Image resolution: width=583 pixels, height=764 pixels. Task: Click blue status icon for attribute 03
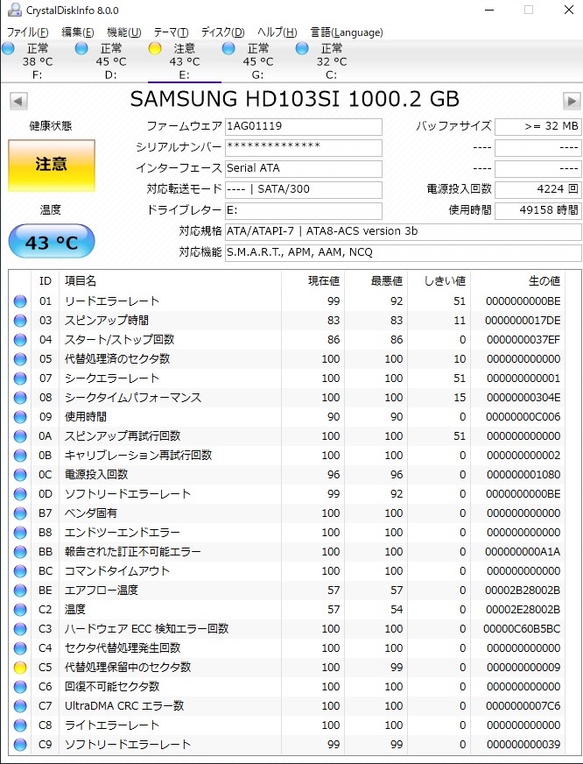coord(20,321)
